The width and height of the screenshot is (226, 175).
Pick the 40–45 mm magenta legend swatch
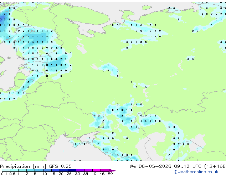click(97, 170)
